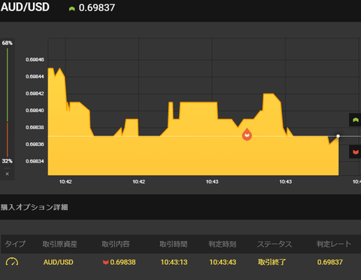Click the 68% sentiment label
Image resolution: width=361 pixels, height=280 pixels.
[7, 43]
